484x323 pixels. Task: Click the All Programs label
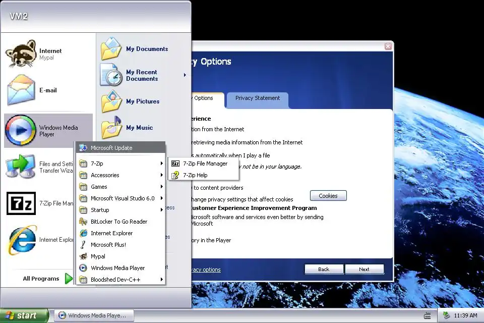click(41, 279)
